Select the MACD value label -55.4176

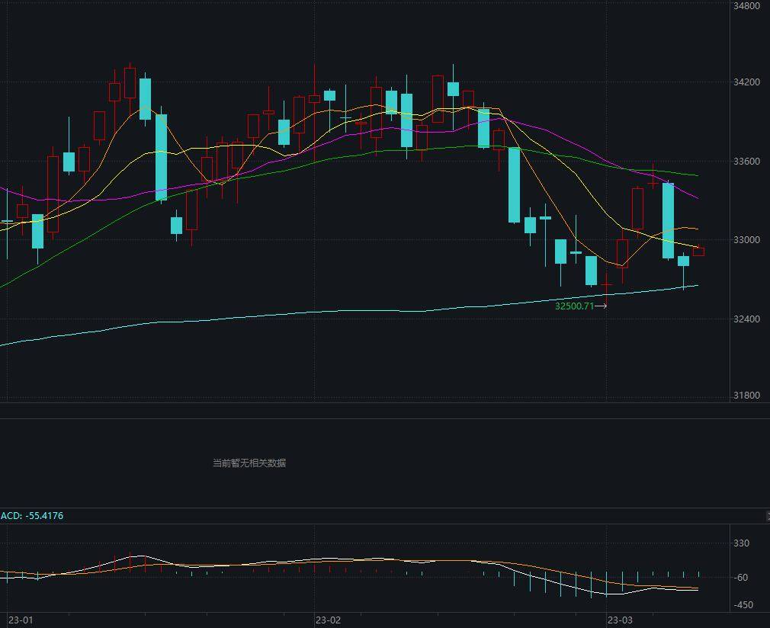(32, 516)
